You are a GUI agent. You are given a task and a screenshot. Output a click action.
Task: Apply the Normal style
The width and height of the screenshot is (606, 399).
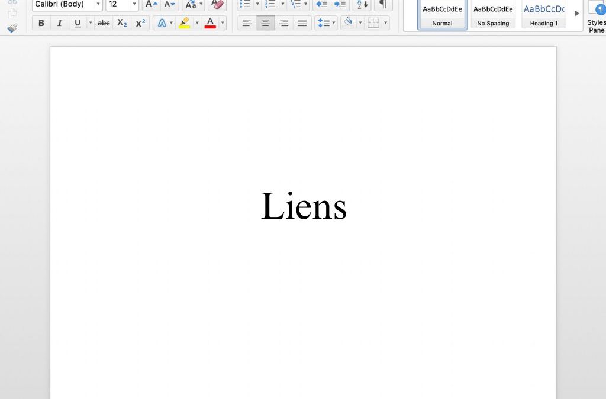click(x=442, y=14)
